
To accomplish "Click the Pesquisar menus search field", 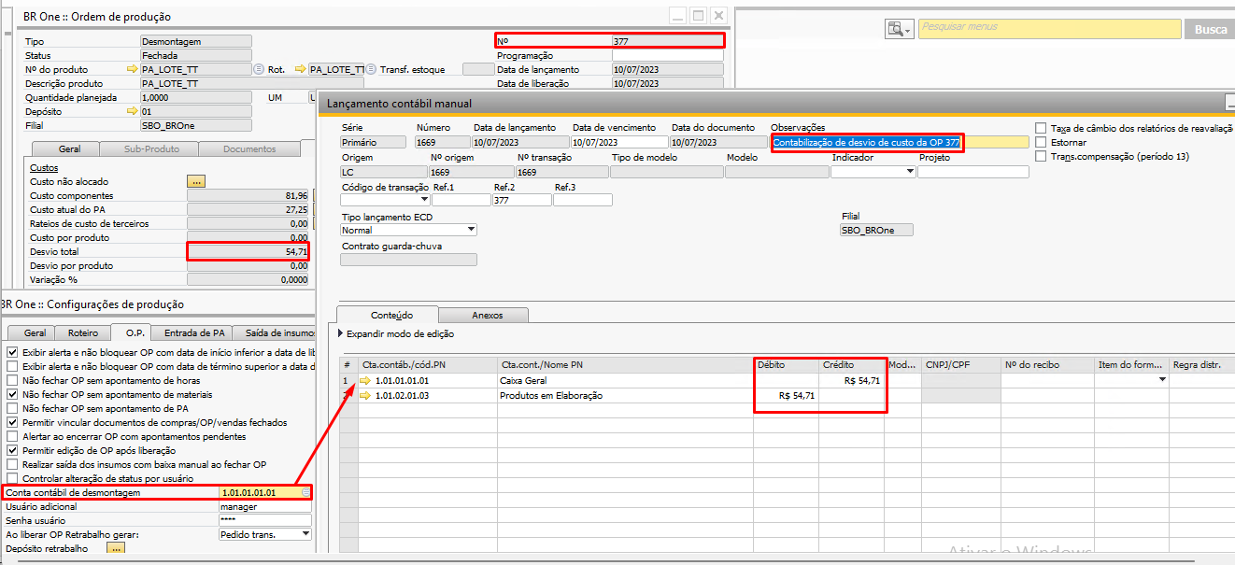I will click(1049, 28).
